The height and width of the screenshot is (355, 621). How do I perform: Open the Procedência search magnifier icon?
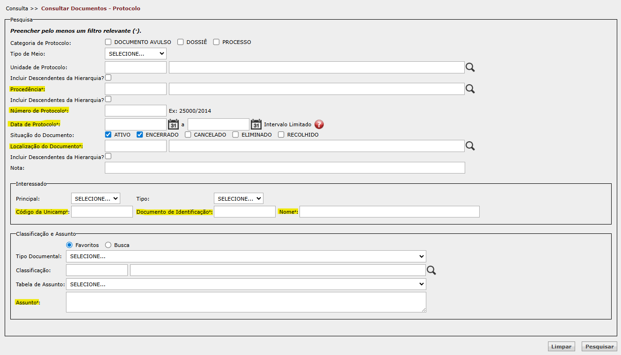coord(470,89)
